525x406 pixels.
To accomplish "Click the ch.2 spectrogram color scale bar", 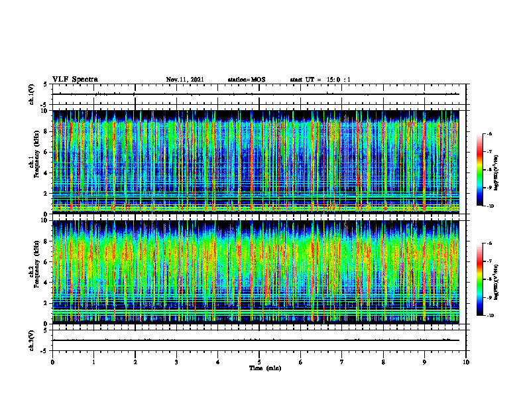I will (479, 279).
